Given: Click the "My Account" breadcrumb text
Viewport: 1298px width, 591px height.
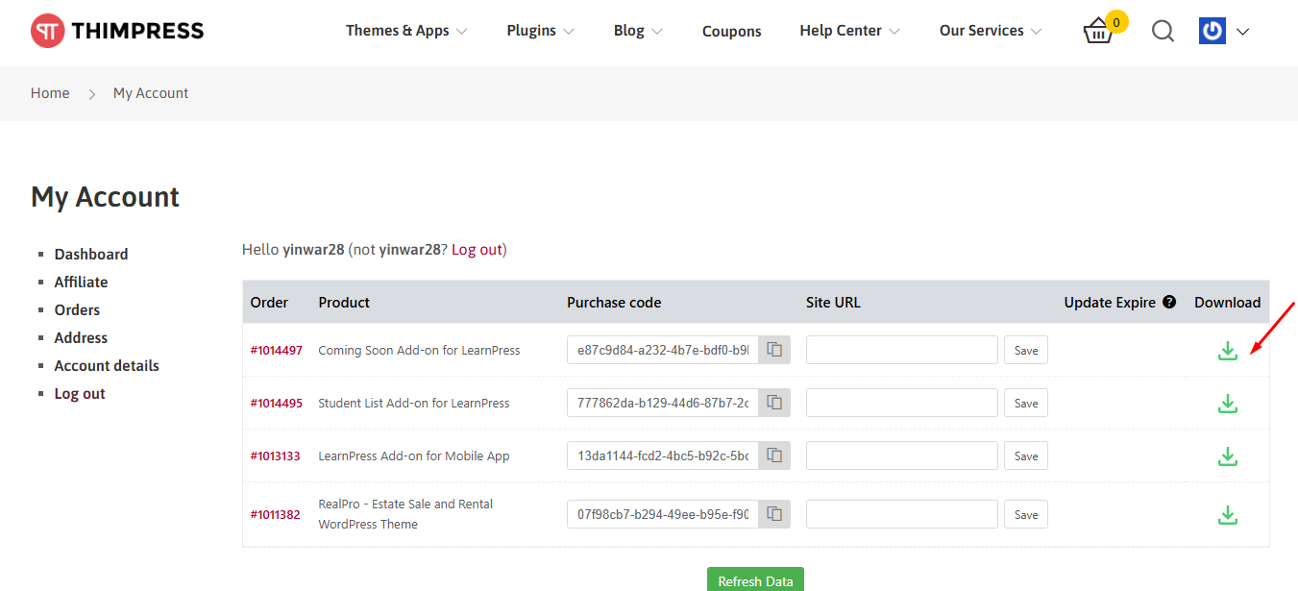Looking at the screenshot, I should 151,93.
